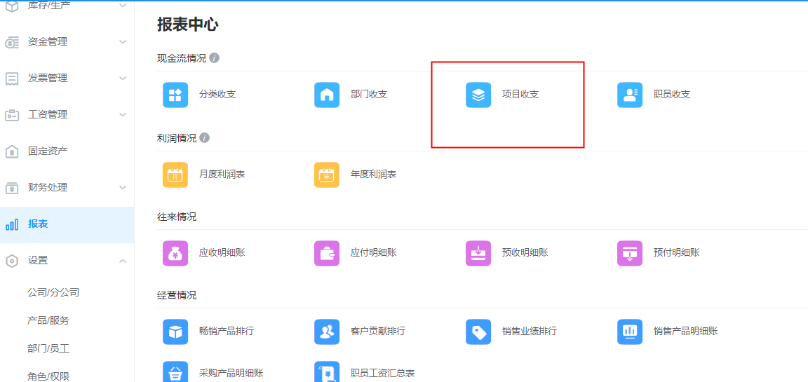Viewport: 808px width, 382px height.
Task: Open the 采购产品明细账 report link
Action: coord(231,374)
